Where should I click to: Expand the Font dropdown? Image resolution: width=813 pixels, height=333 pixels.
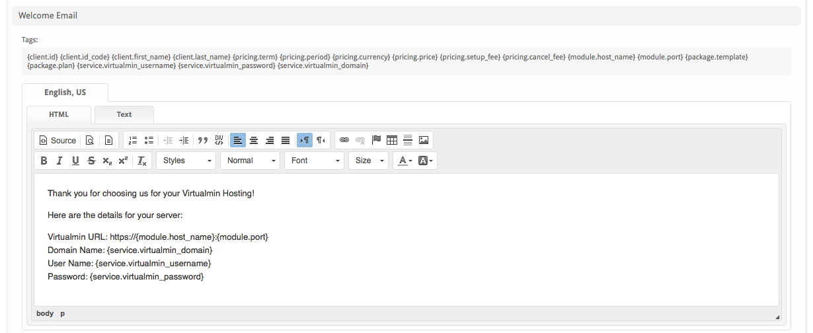point(315,161)
